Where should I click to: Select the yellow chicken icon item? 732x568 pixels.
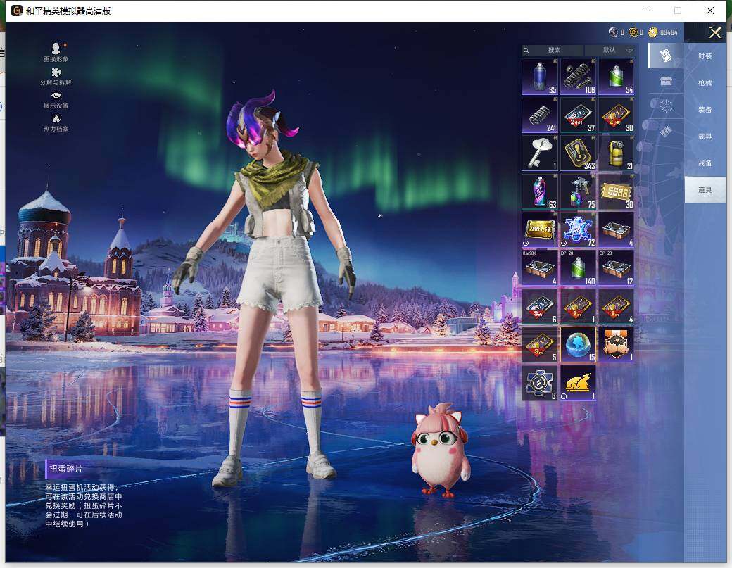[578, 383]
